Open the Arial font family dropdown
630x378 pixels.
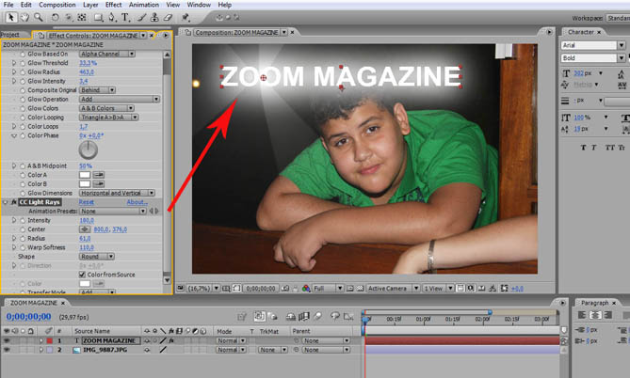pos(590,45)
